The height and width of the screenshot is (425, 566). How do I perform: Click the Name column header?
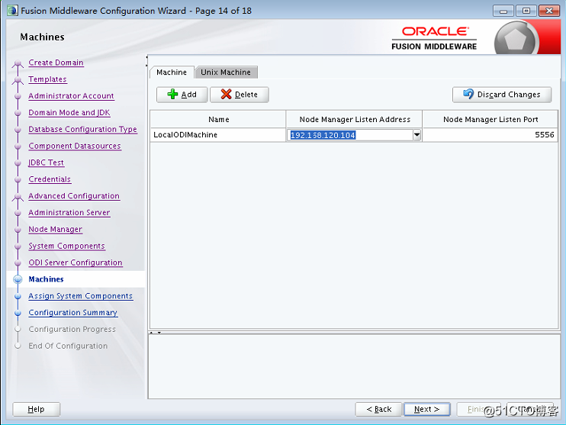pos(218,119)
